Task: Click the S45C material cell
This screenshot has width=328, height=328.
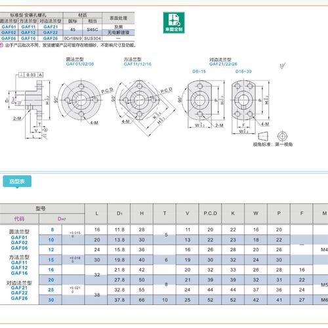Action: coord(92,30)
